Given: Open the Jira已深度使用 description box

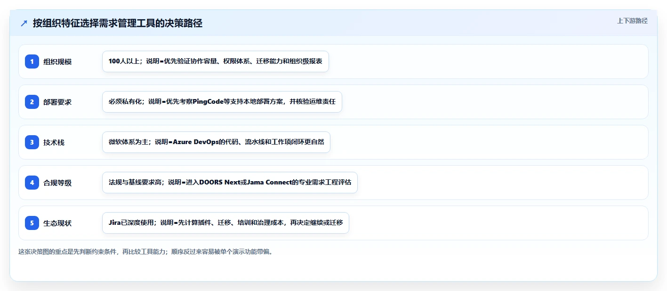Looking at the screenshot, I should coord(225,223).
